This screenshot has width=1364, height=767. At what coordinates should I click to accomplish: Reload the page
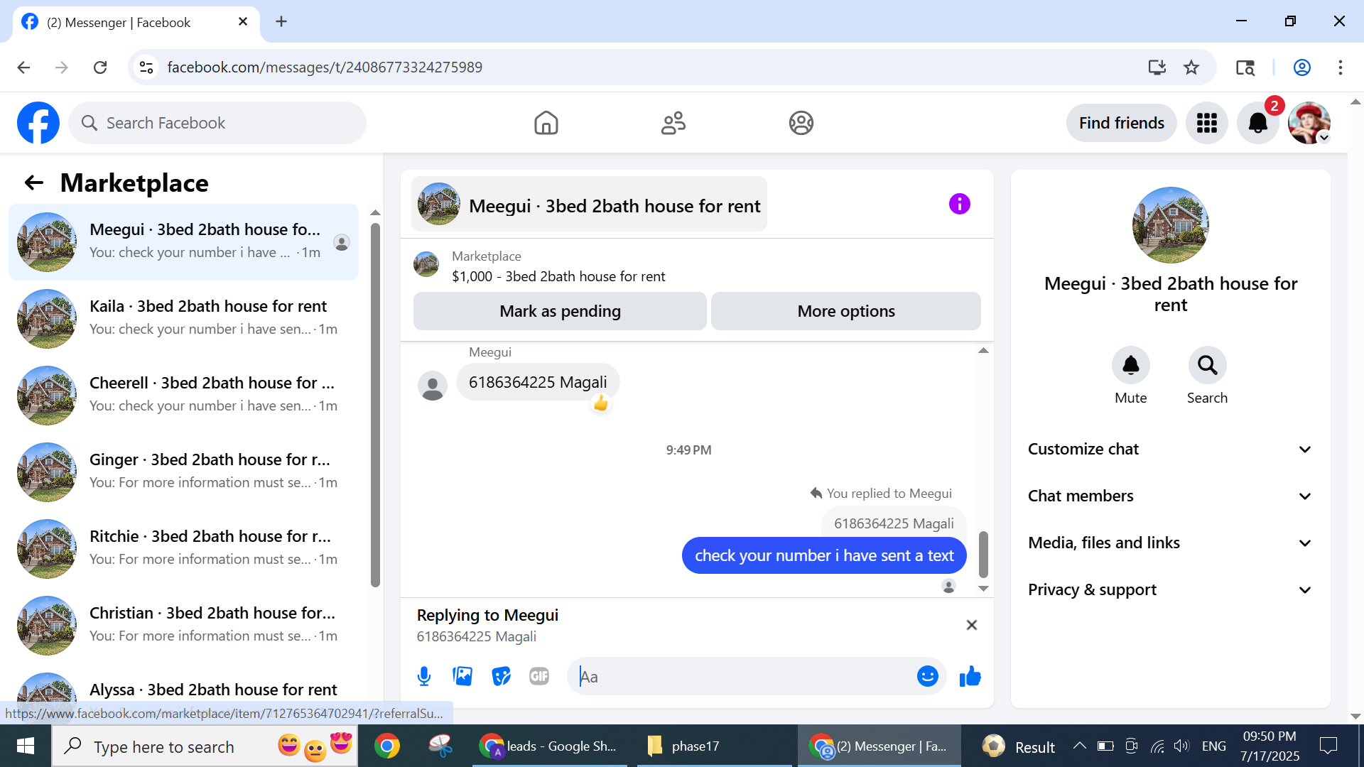click(100, 67)
